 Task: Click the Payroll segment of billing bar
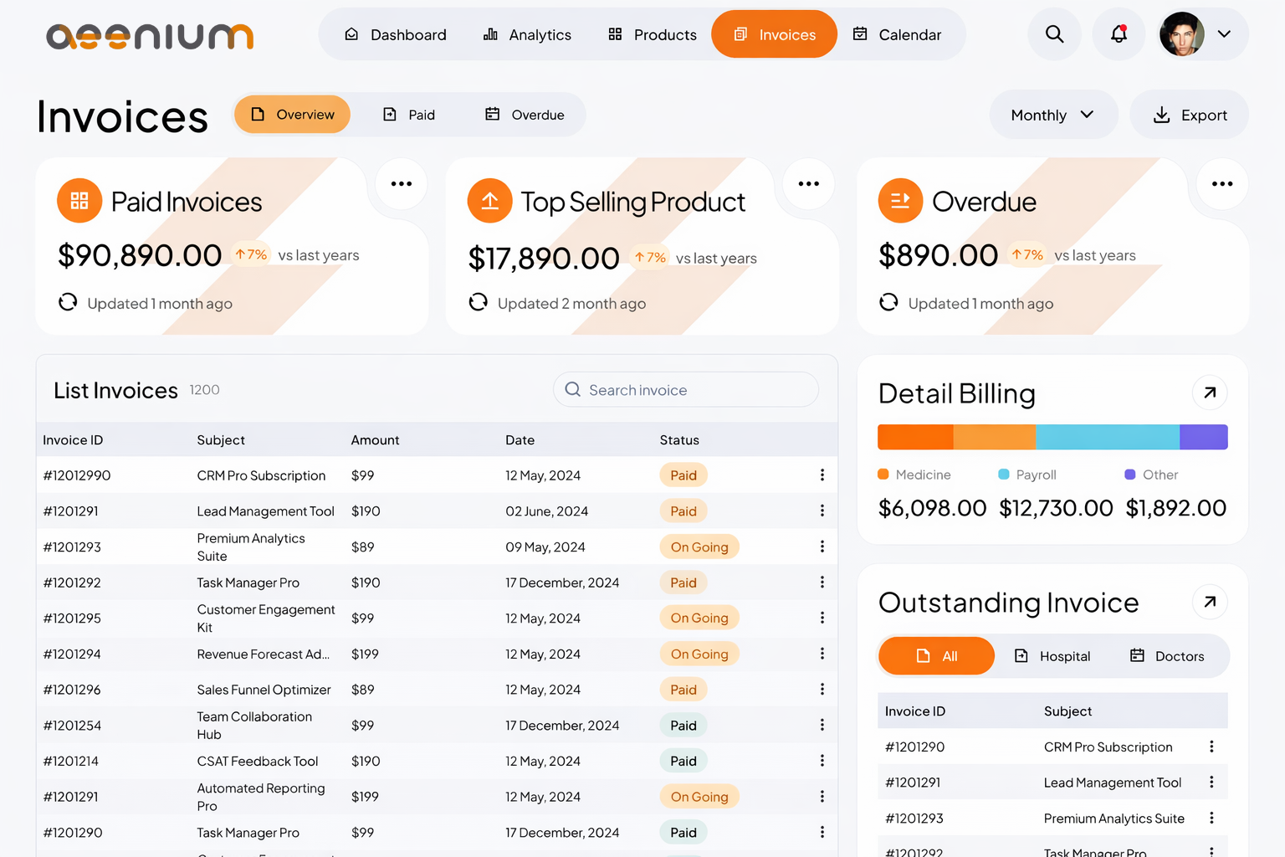coord(1107,437)
